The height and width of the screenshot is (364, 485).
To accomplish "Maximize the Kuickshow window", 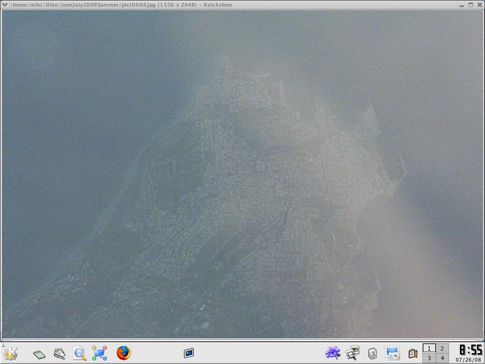I will click(x=471, y=5).
